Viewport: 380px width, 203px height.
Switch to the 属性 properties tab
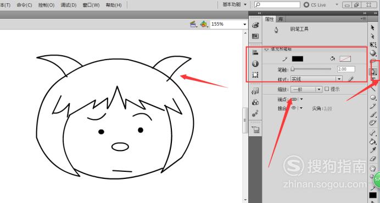click(270, 19)
